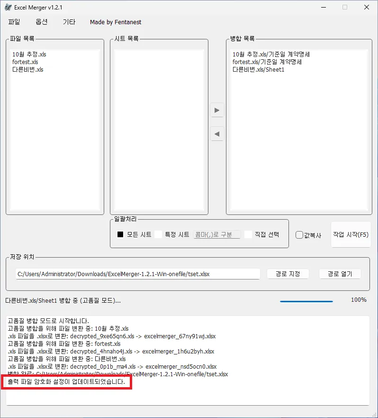Open the 파일 menu
Screen dimensions: 378x418
click(14, 22)
